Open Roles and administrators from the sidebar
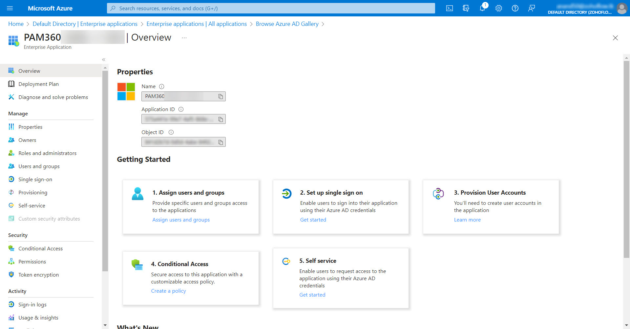Image resolution: width=630 pixels, height=329 pixels. tap(47, 153)
